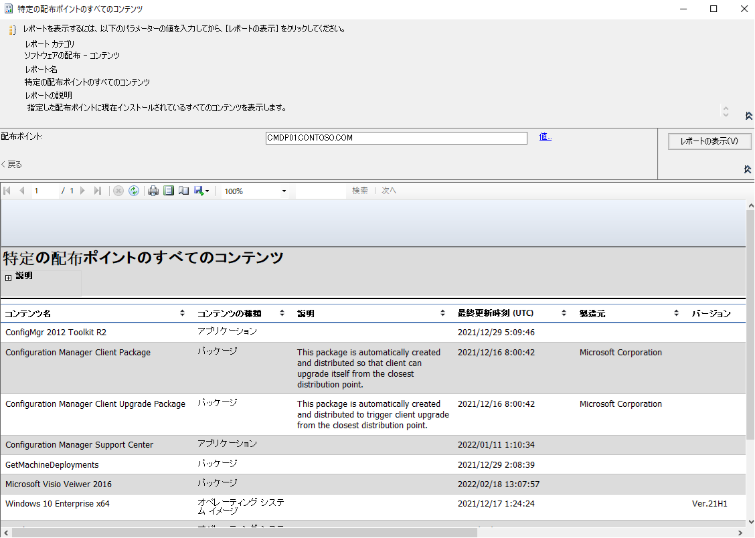The image size is (755, 538).
Task: Go to first page of report
Action: (7, 191)
